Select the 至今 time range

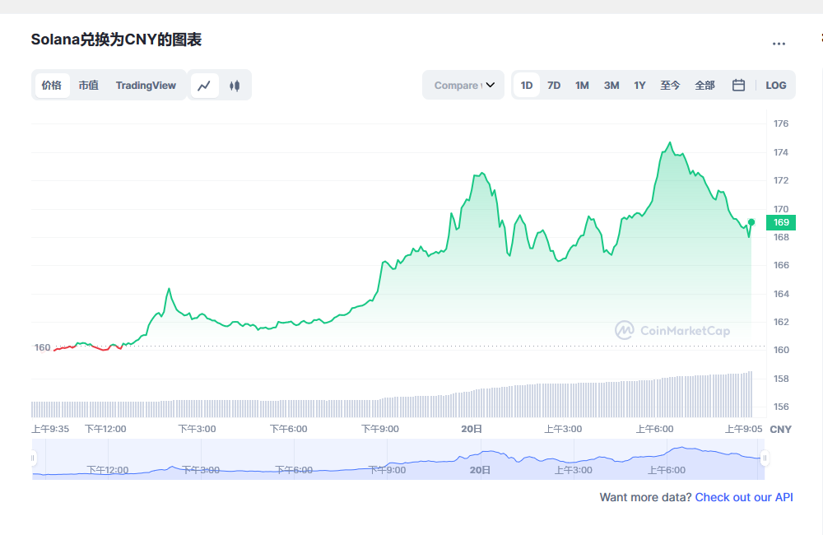pos(670,85)
